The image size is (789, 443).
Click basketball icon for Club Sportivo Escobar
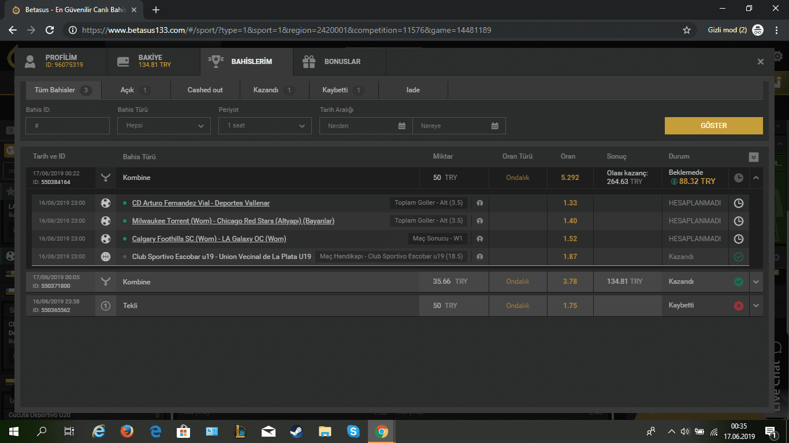[x=106, y=257]
